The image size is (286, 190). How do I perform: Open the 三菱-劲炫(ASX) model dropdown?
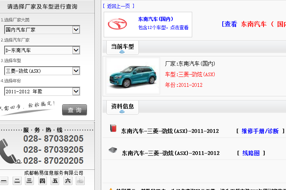click(42, 71)
